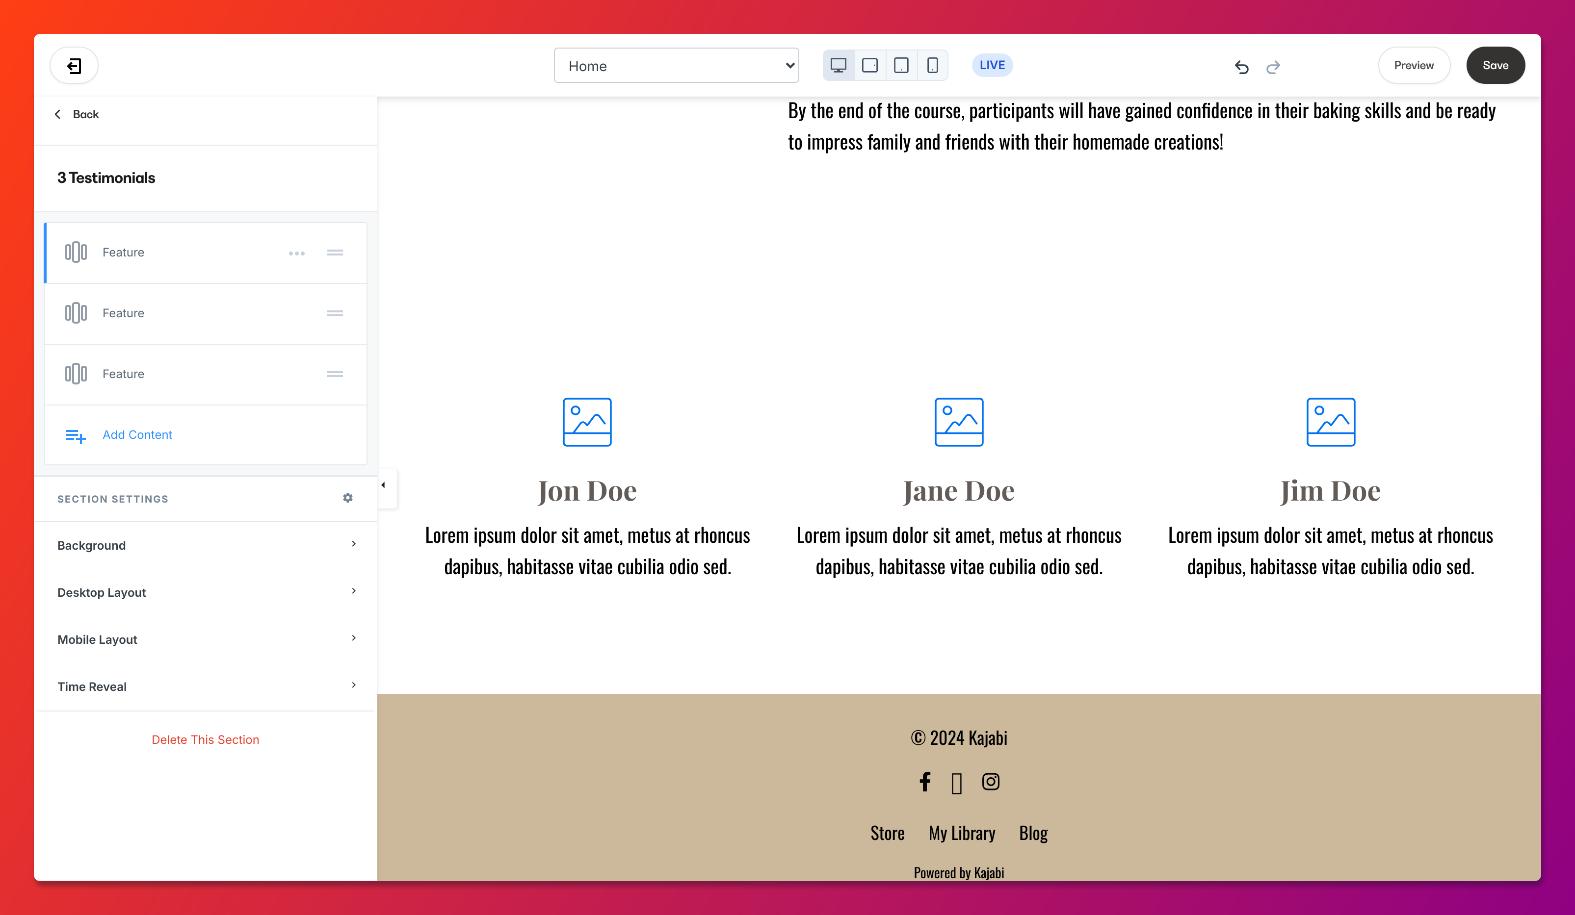Save the page changes
1575x915 pixels.
pos(1495,66)
